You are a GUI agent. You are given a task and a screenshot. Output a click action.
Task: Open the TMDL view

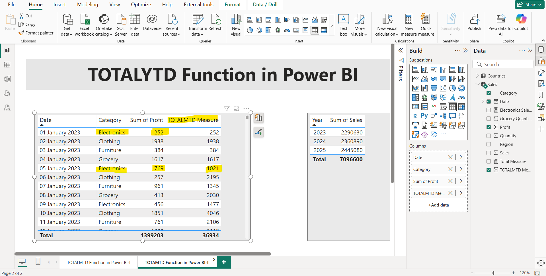click(7, 108)
